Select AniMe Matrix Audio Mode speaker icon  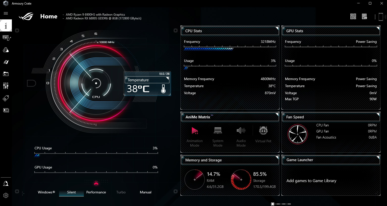click(x=241, y=130)
